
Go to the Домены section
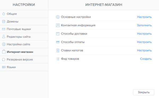click(24, 22)
